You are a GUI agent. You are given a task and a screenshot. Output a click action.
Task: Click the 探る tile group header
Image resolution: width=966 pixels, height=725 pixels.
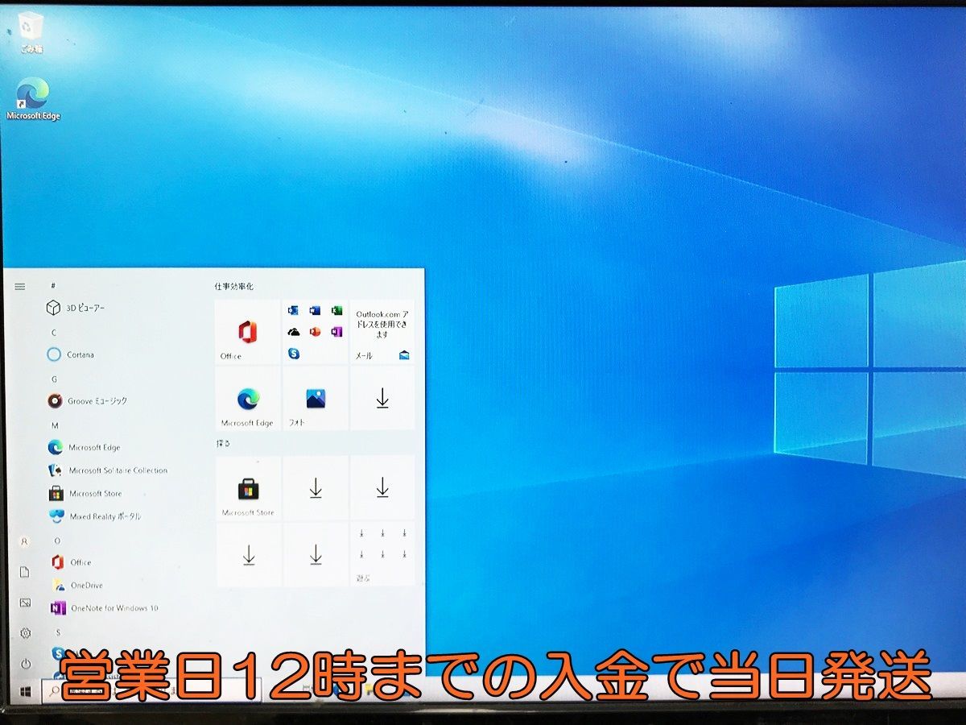click(x=223, y=444)
